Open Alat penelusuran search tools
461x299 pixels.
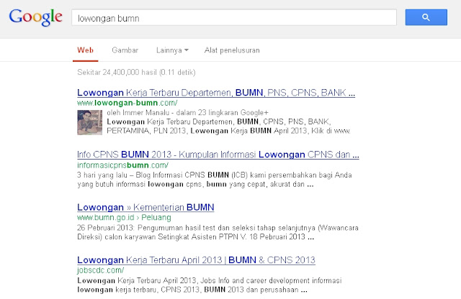click(x=232, y=50)
